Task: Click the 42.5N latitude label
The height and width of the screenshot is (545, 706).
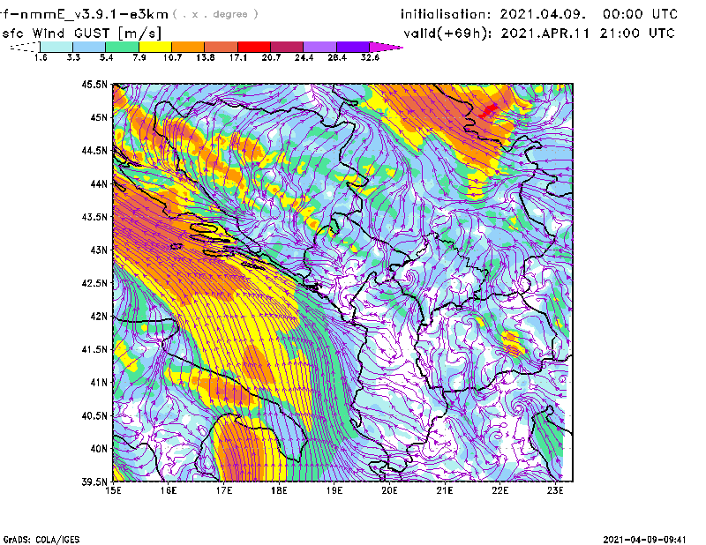Action: pos(94,283)
